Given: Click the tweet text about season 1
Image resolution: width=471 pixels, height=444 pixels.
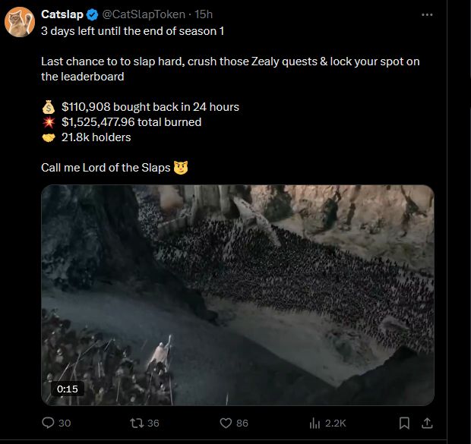Looking at the screenshot, I should pyautogui.click(x=132, y=30).
